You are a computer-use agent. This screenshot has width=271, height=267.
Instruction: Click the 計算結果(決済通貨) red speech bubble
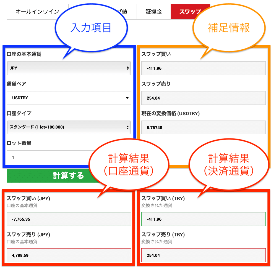(229, 164)
